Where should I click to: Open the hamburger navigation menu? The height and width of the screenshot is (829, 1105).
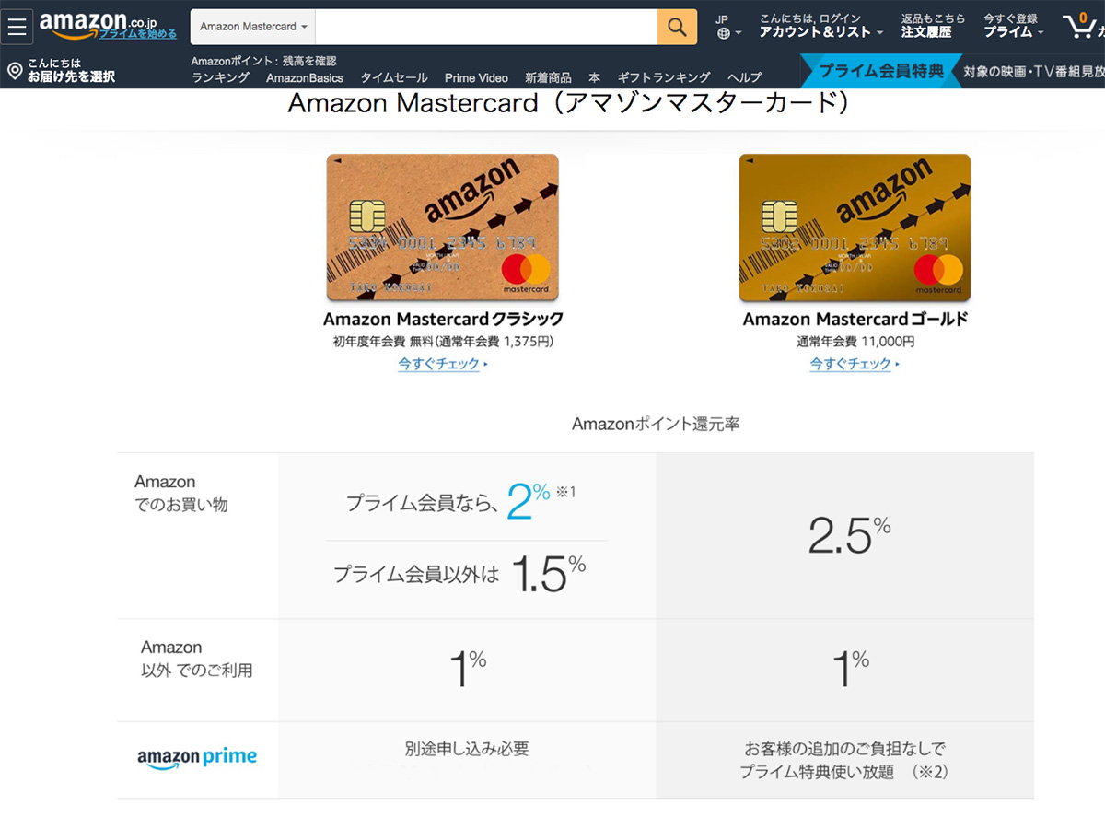(x=17, y=26)
